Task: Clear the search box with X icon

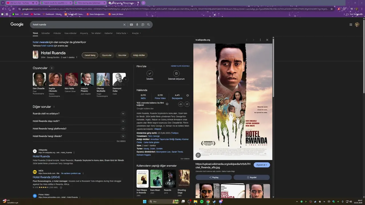Action: click(124, 24)
